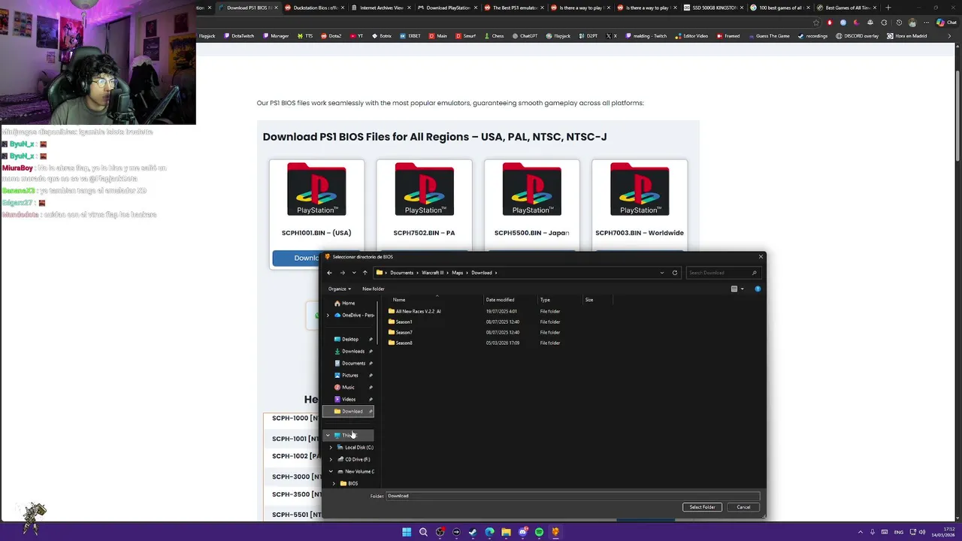962x541 pixels.
Task: Switch to SSD 500GB KINGSTON tab
Action: tap(714, 8)
